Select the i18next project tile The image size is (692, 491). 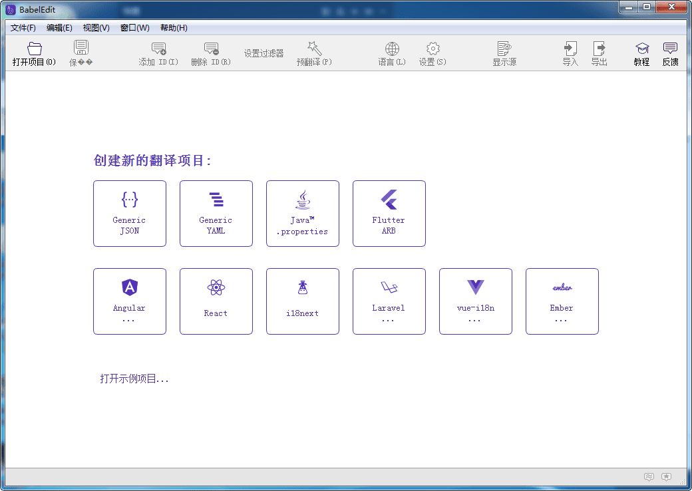pyautogui.click(x=303, y=301)
